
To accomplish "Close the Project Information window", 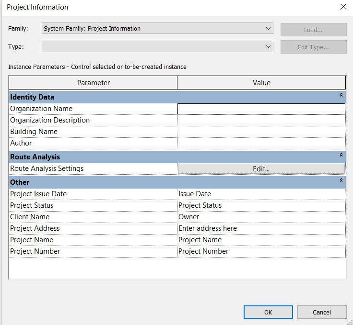I will [x=343, y=7].
